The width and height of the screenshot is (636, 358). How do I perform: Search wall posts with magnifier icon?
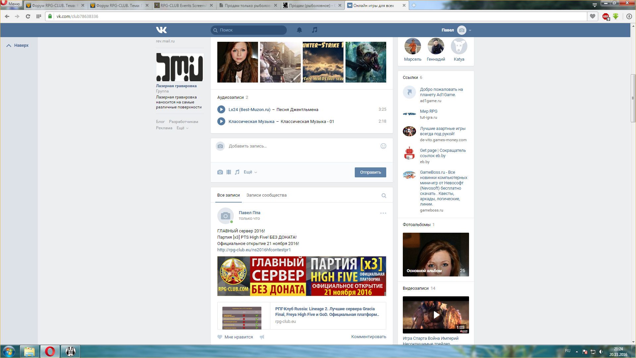[x=384, y=196]
